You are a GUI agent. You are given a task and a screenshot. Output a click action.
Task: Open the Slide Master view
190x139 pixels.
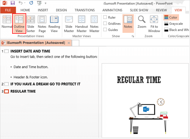(x=69, y=23)
